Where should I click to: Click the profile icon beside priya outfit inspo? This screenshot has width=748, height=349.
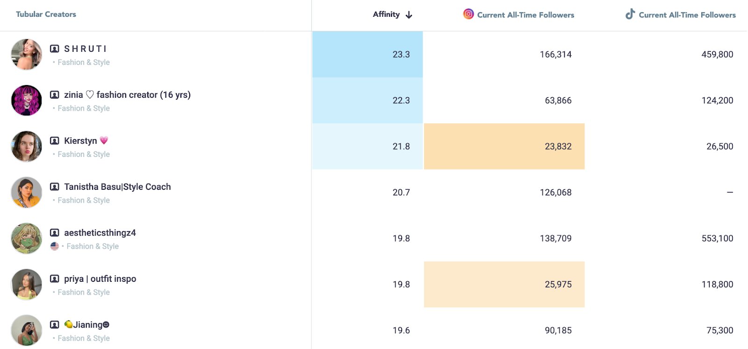pos(55,279)
